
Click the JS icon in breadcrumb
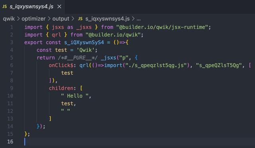click(x=80, y=19)
